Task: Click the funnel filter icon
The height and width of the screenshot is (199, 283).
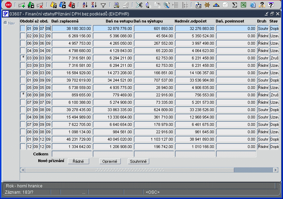Action: 103,5
